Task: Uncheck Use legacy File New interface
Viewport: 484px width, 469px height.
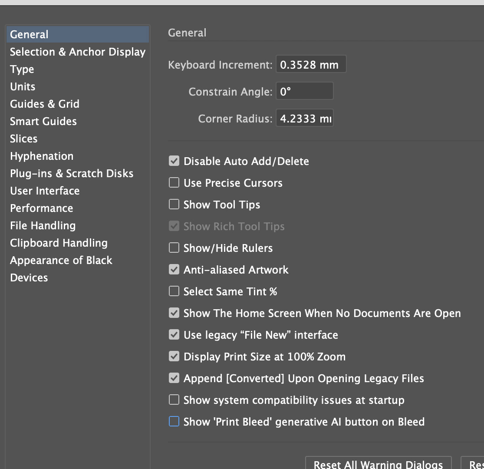Action: (174, 334)
